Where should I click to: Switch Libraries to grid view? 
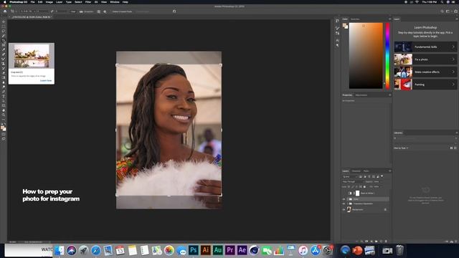(x=451, y=148)
